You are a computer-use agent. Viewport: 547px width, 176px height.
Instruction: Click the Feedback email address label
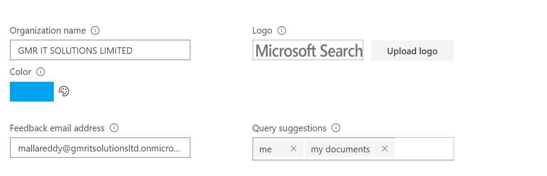coord(57,128)
